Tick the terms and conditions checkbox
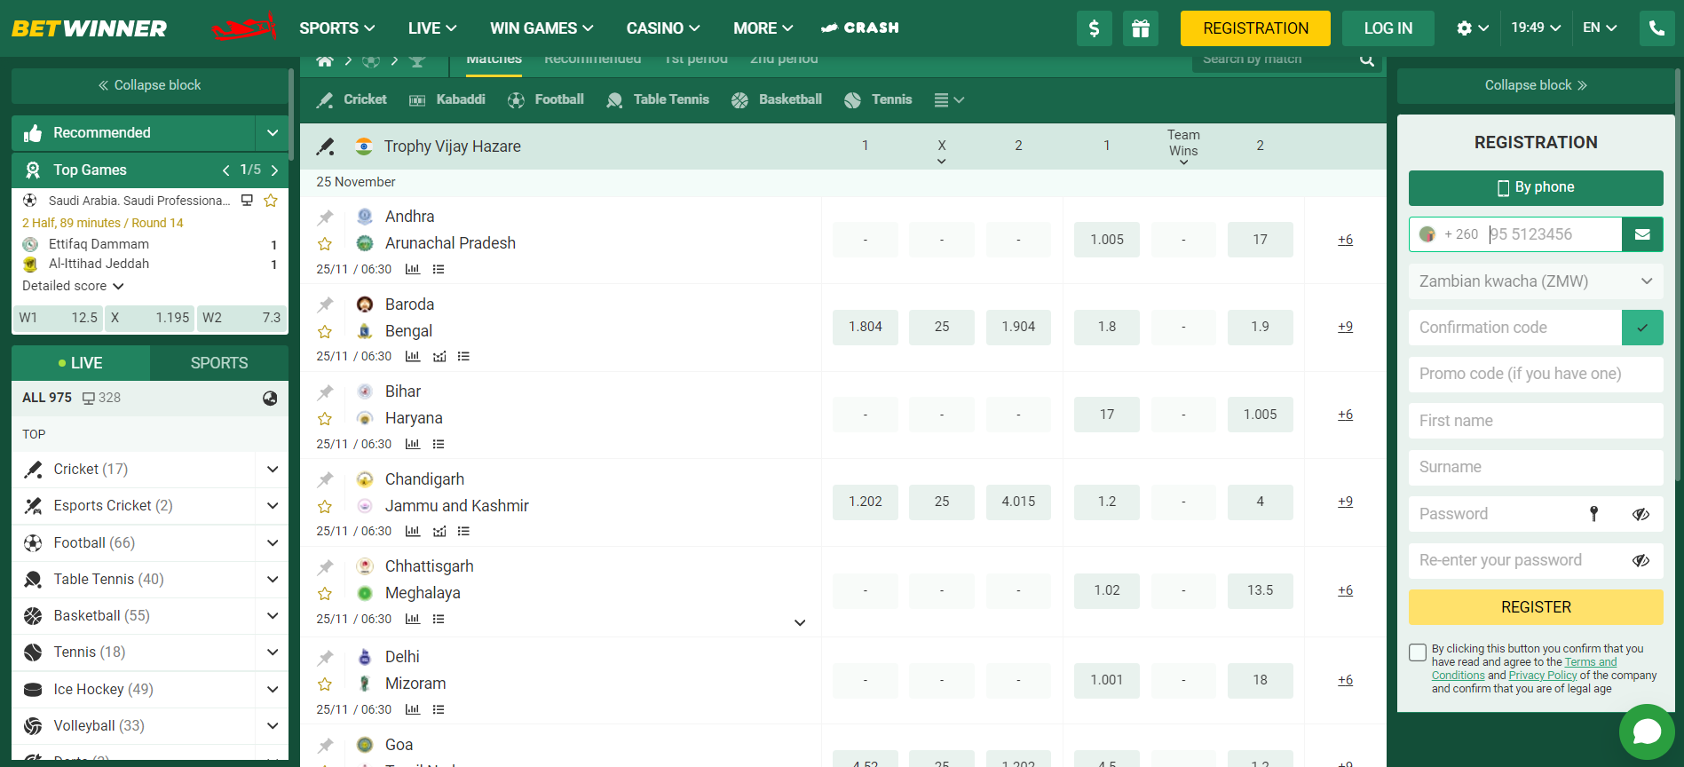The height and width of the screenshot is (767, 1684). [1418, 652]
